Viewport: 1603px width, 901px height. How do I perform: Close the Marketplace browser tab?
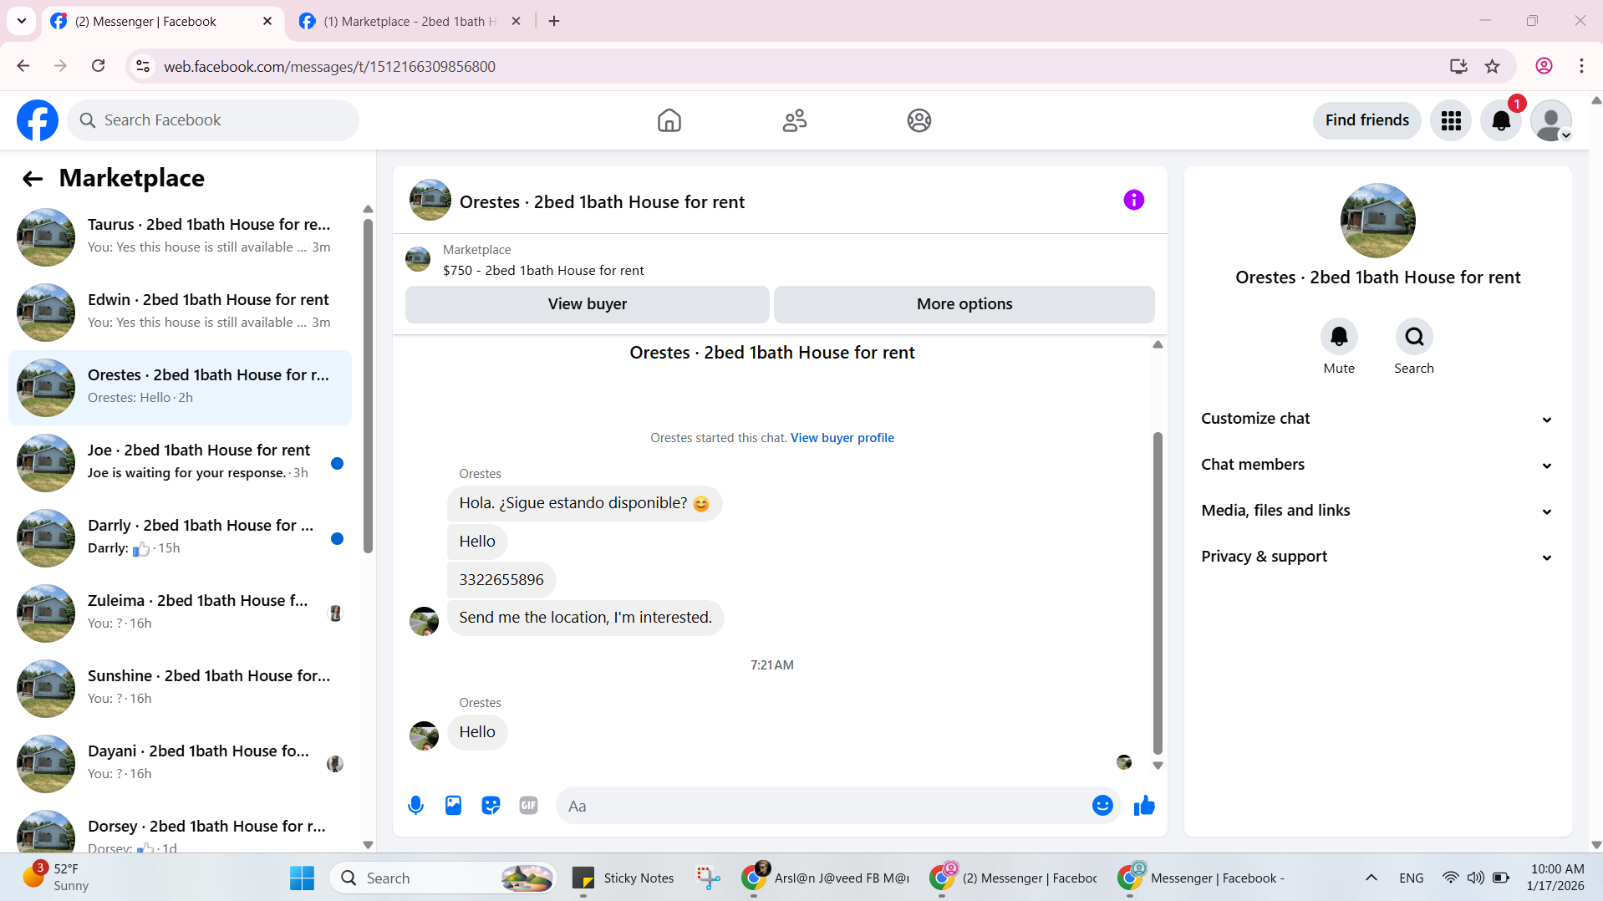pos(516,21)
